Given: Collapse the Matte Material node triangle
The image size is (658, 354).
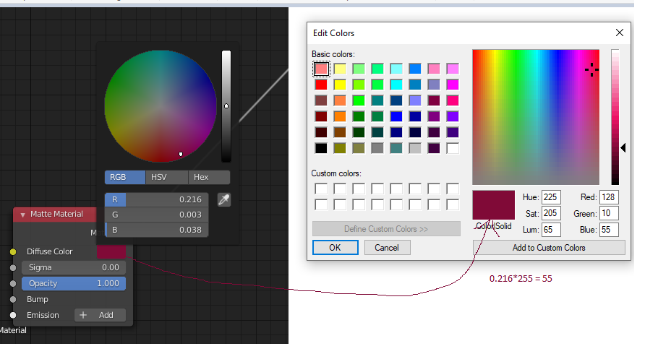Looking at the screenshot, I should [x=23, y=214].
